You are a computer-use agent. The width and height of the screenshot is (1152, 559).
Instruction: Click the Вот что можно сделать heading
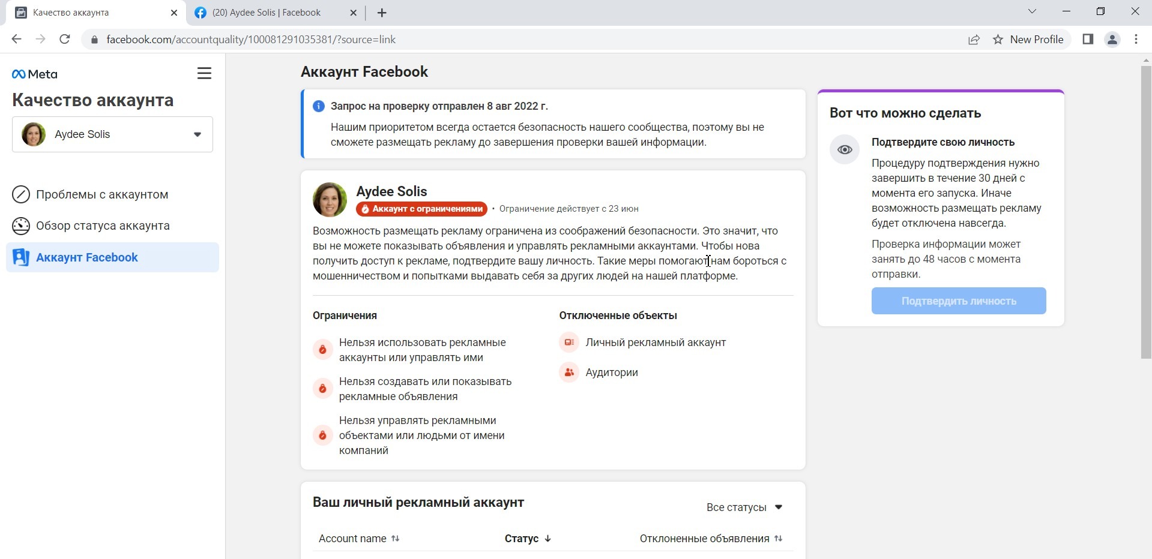point(905,113)
